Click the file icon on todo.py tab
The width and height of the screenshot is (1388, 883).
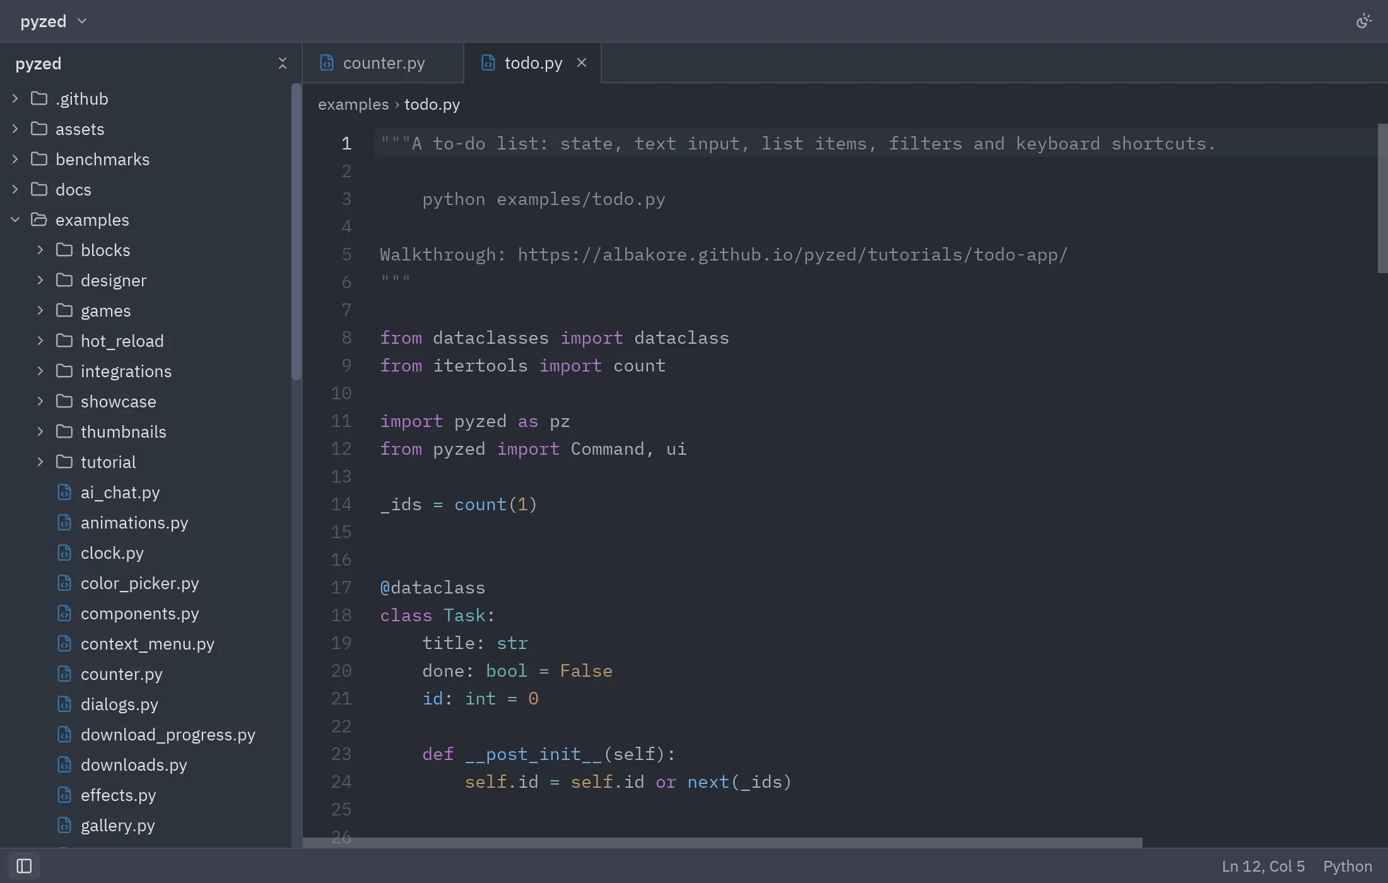[x=488, y=62]
